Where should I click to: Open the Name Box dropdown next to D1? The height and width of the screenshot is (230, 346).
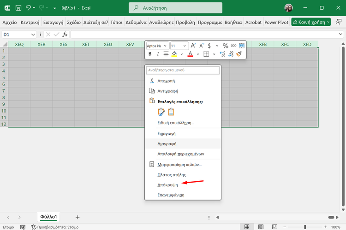[x=33, y=34]
